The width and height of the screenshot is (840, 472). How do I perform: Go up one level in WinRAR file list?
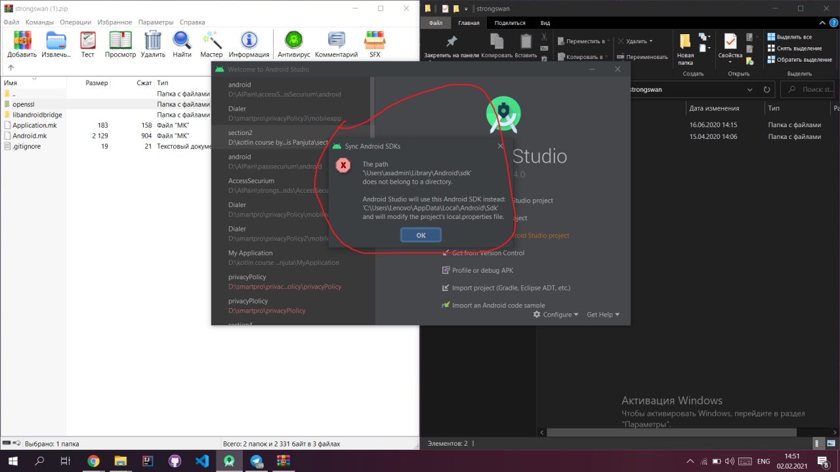[10, 68]
